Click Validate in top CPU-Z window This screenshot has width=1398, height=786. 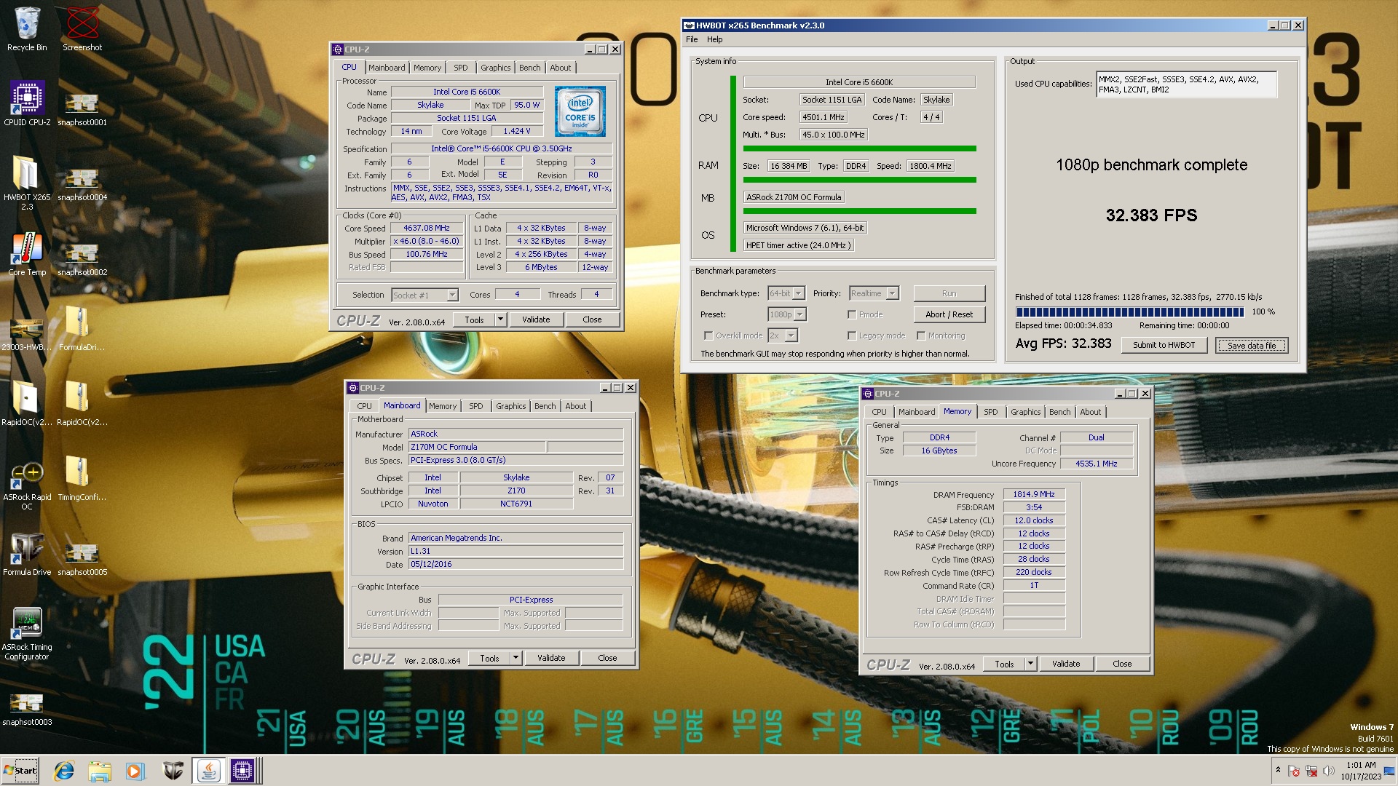[536, 319]
